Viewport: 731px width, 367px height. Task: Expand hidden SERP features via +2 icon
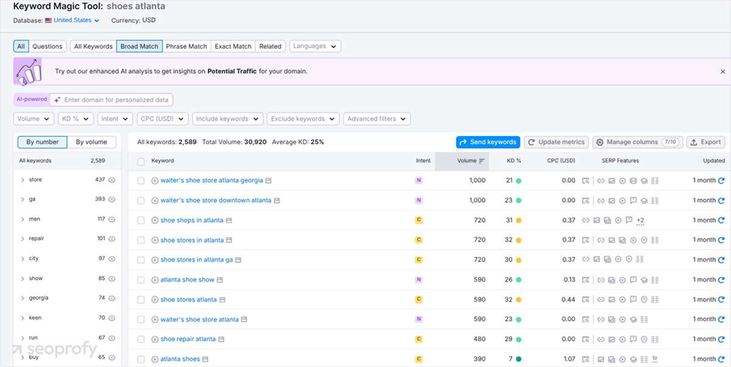(x=640, y=221)
